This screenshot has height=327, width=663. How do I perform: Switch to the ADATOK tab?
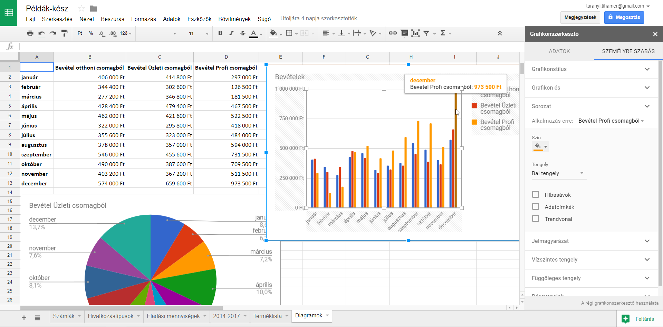559,51
